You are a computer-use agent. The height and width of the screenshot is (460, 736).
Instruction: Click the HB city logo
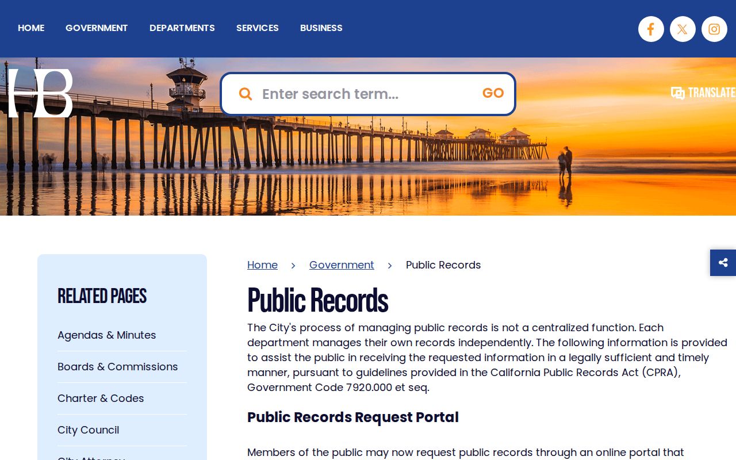(40, 93)
